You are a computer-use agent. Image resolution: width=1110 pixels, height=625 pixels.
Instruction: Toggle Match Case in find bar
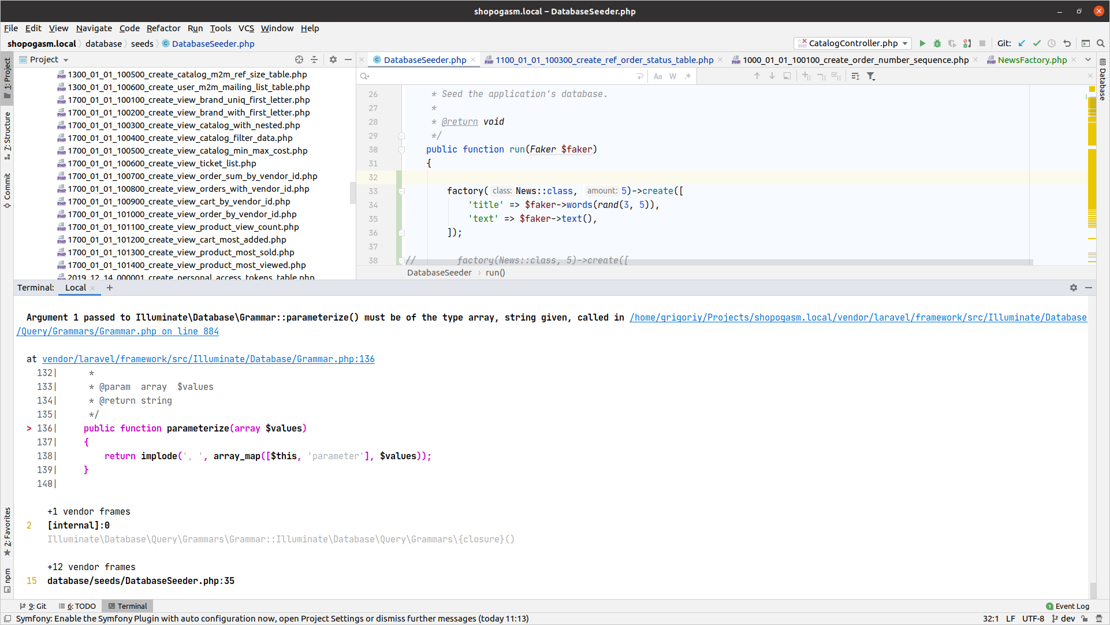657,76
